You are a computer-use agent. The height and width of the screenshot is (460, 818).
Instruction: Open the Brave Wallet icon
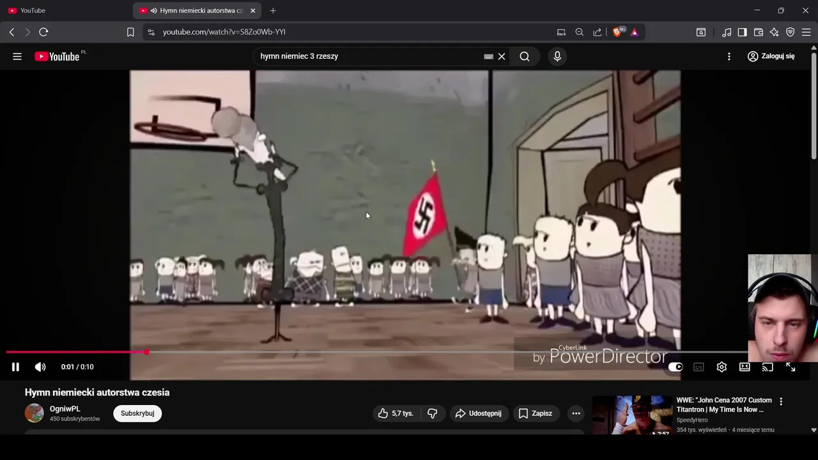[759, 32]
